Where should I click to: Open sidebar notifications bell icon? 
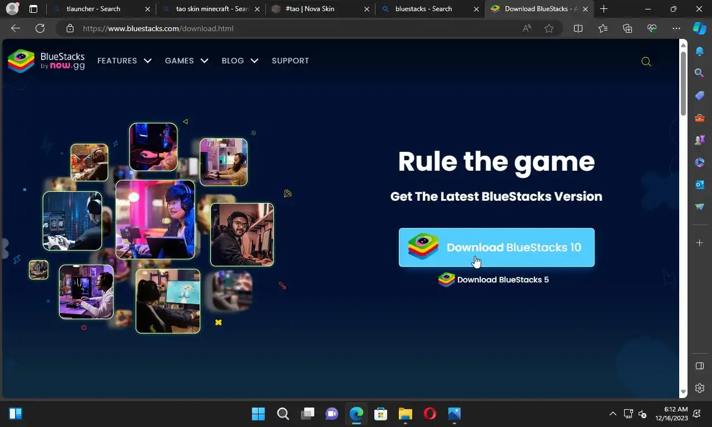tap(700, 51)
